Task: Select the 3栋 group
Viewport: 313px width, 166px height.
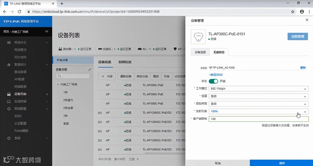Action: coord(65,116)
